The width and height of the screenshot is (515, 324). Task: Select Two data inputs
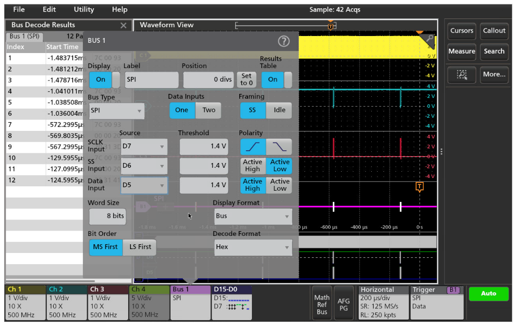click(x=209, y=110)
